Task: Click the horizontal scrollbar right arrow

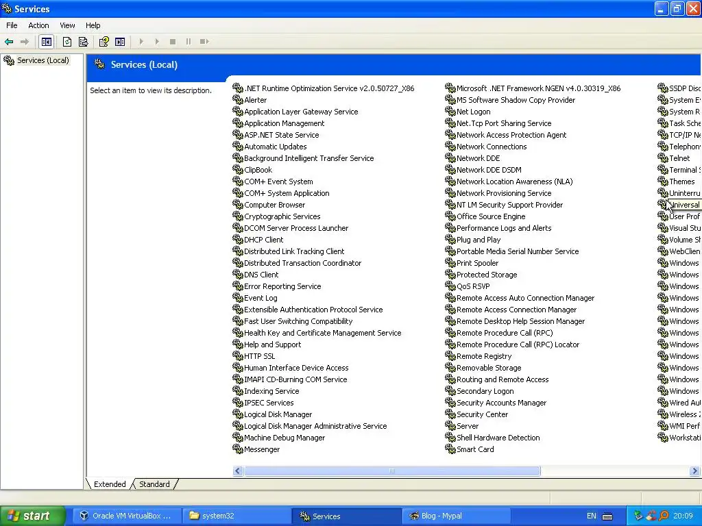Action: click(695, 471)
